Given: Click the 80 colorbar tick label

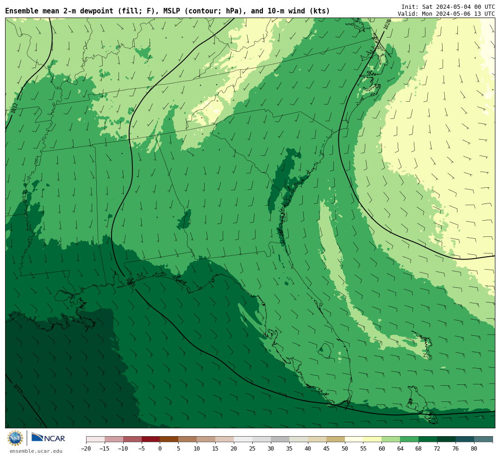Looking at the screenshot, I should click(475, 449).
